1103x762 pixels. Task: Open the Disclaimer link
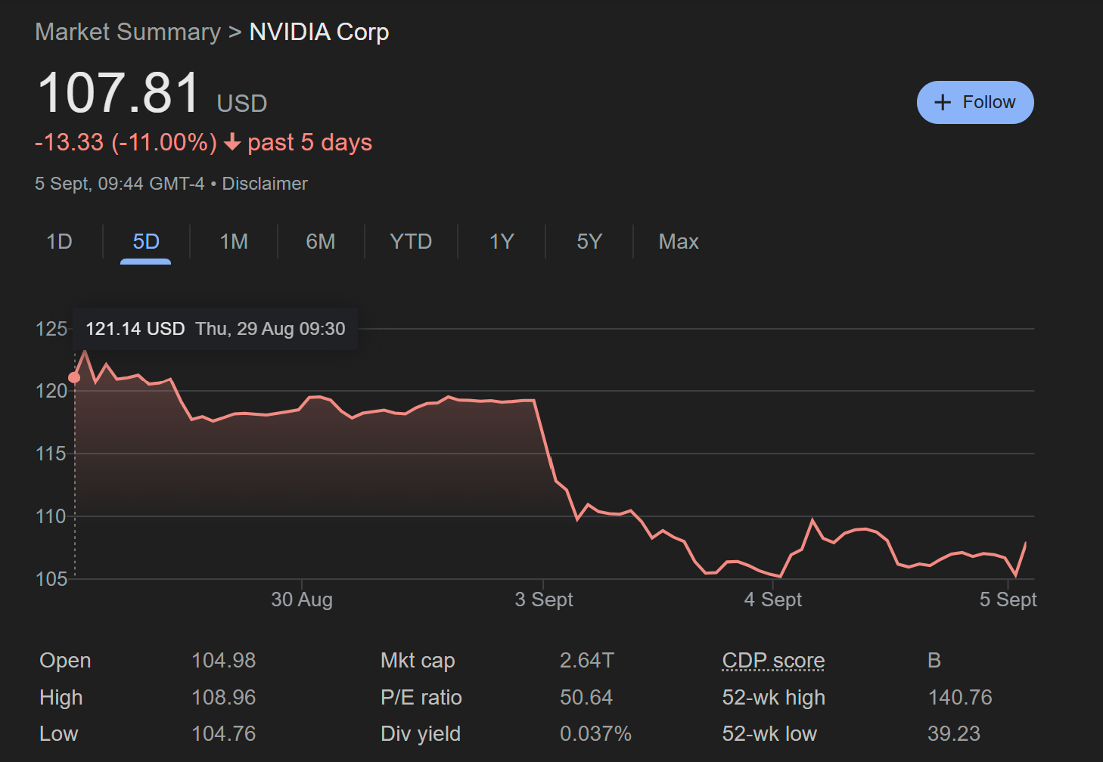(x=265, y=184)
